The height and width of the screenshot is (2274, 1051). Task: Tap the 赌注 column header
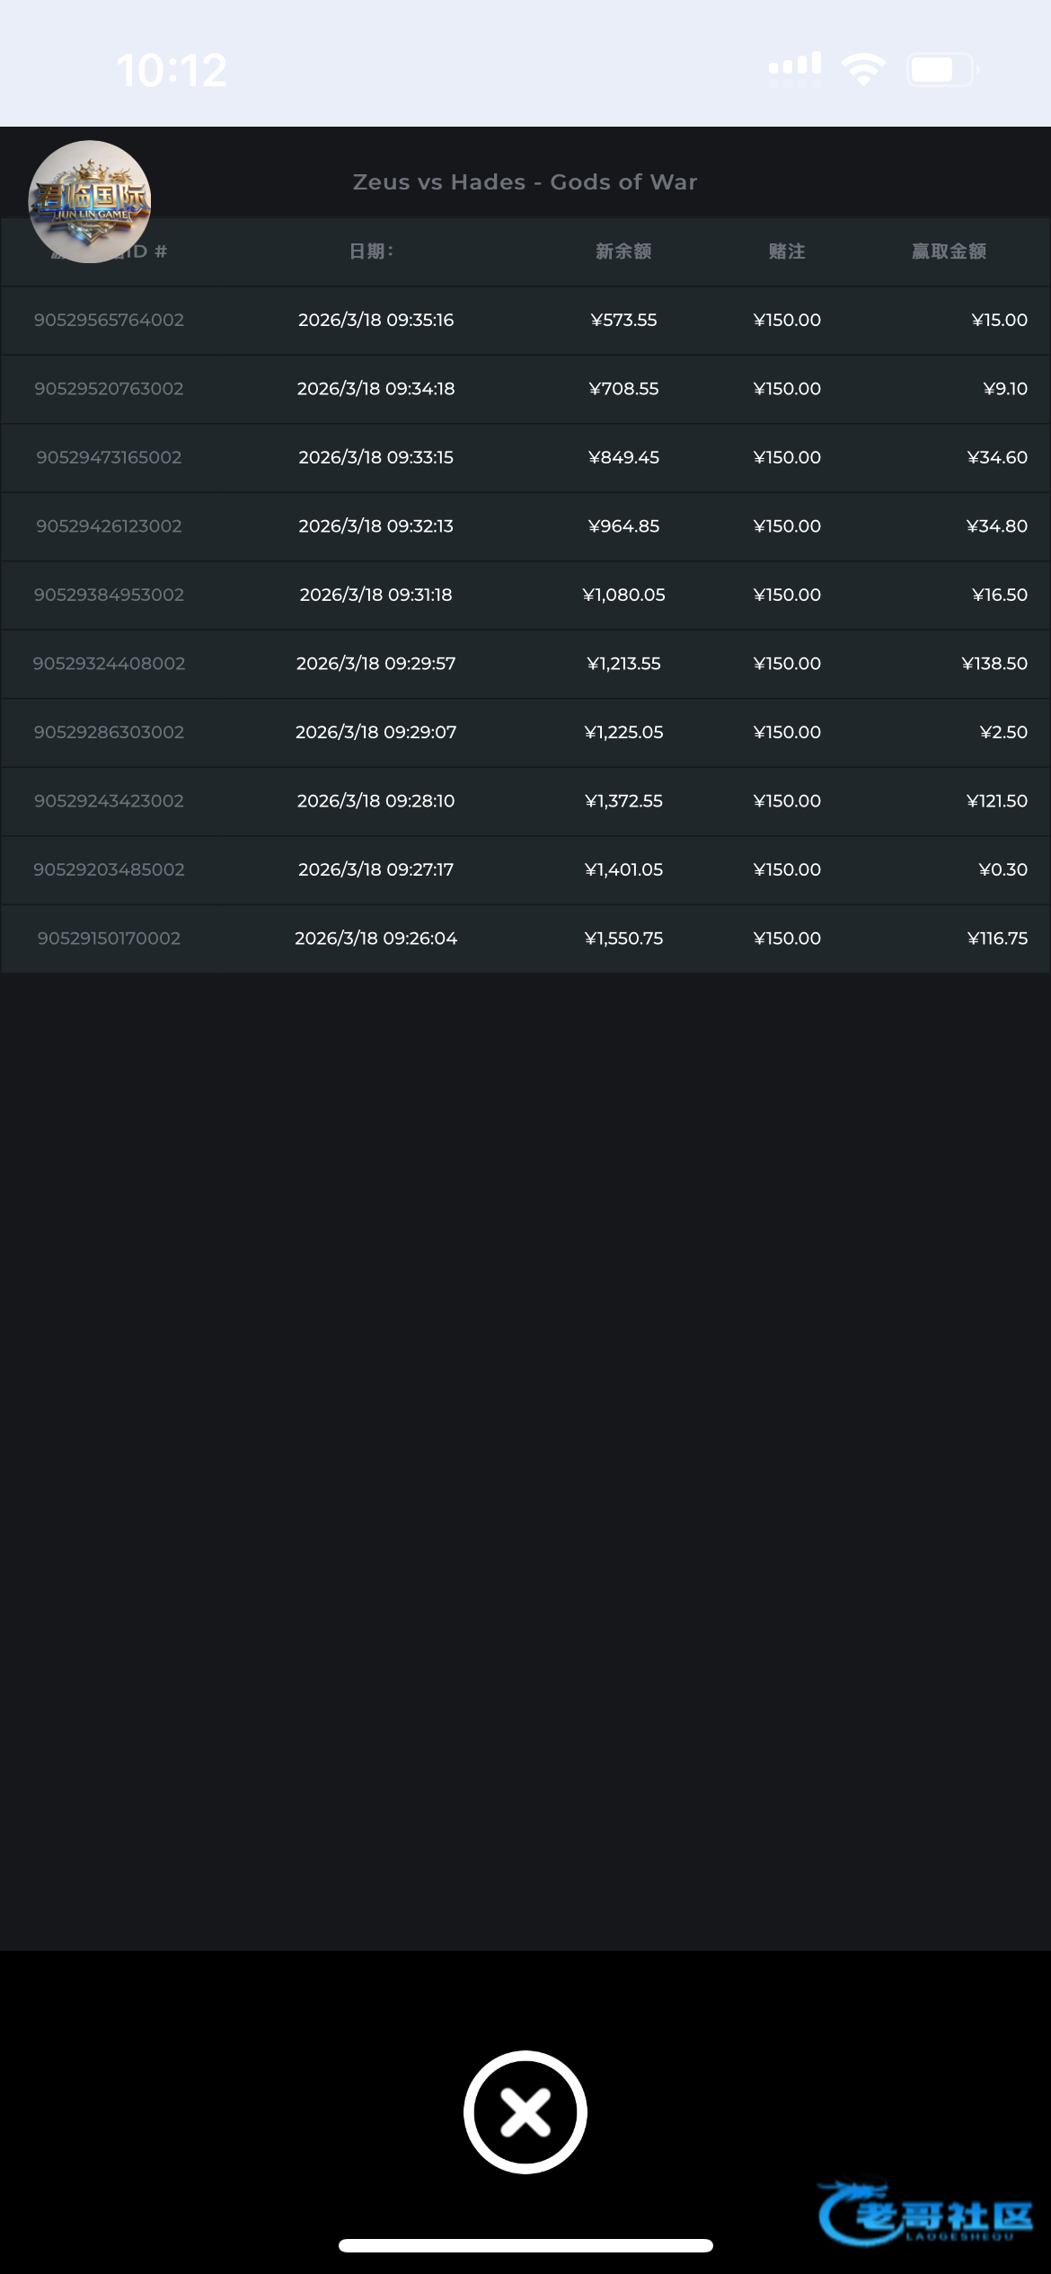[787, 251]
